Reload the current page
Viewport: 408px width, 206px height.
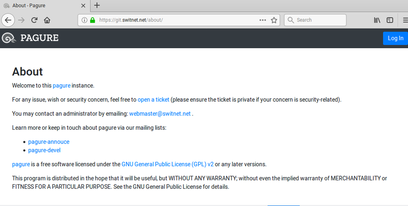tap(34, 20)
